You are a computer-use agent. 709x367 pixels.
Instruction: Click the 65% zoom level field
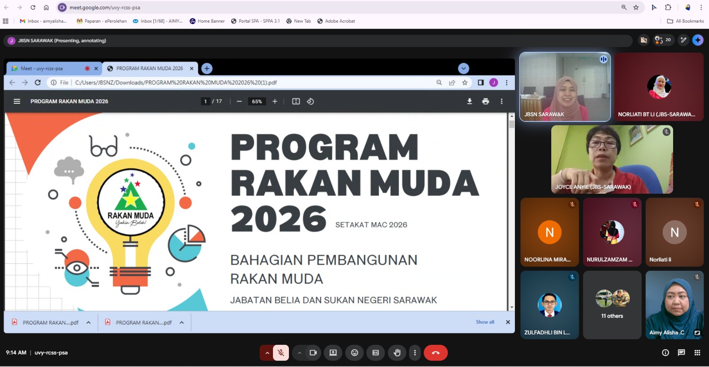pyautogui.click(x=257, y=102)
